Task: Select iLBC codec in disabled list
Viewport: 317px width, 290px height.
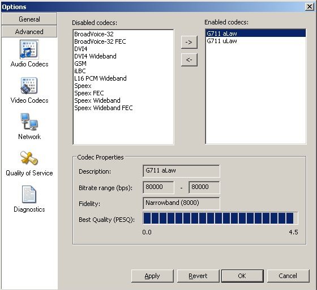Action: [80, 71]
